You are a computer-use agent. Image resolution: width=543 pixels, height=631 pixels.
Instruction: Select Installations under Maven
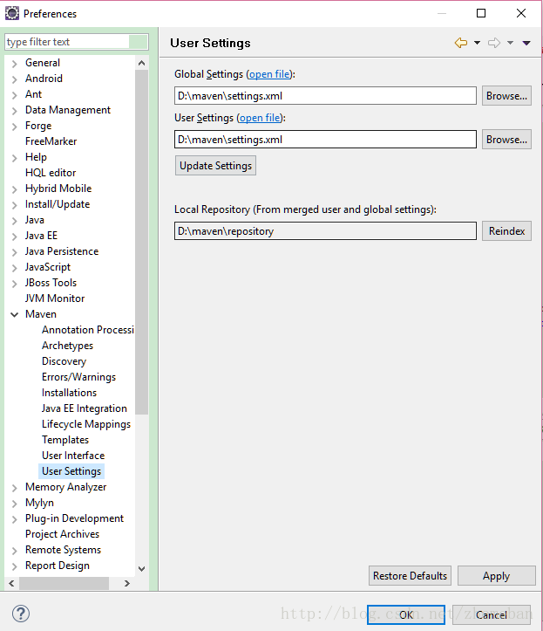point(69,393)
